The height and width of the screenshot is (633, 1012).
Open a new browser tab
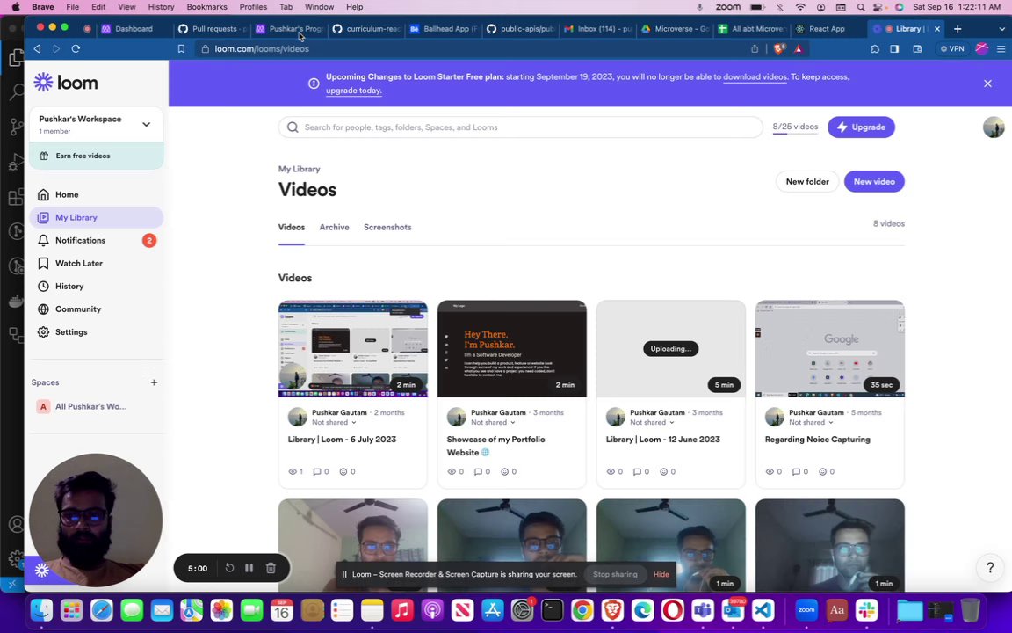[x=958, y=28]
